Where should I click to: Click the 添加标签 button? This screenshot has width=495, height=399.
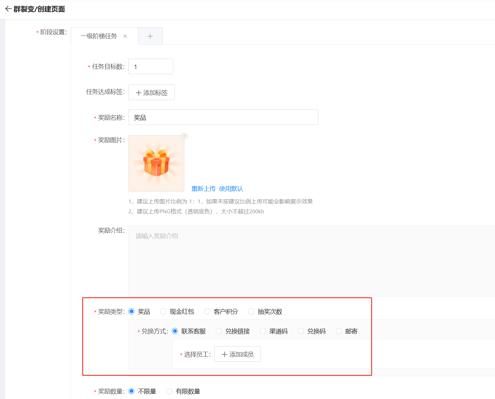[x=152, y=93]
